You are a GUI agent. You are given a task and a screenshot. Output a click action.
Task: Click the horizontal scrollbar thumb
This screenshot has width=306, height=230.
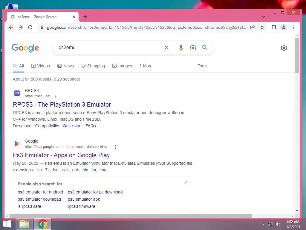click(131, 216)
